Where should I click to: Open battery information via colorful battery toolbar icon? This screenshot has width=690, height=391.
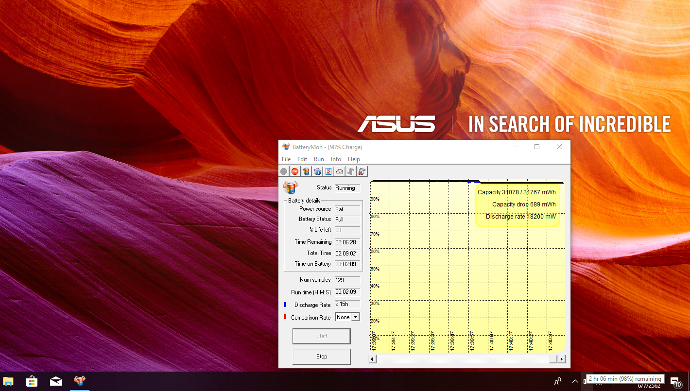[306, 171]
